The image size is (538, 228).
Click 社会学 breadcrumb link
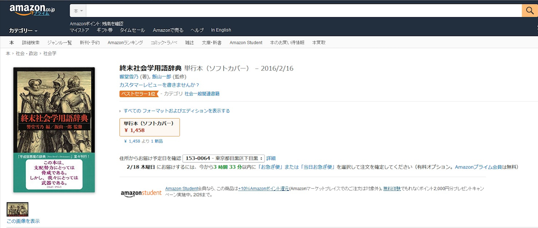click(x=50, y=54)
